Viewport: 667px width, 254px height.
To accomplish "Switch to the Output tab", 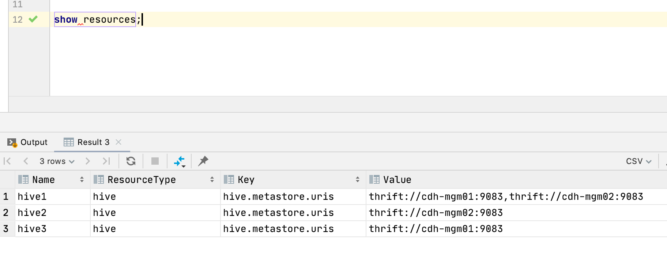I will pos(28,142).
